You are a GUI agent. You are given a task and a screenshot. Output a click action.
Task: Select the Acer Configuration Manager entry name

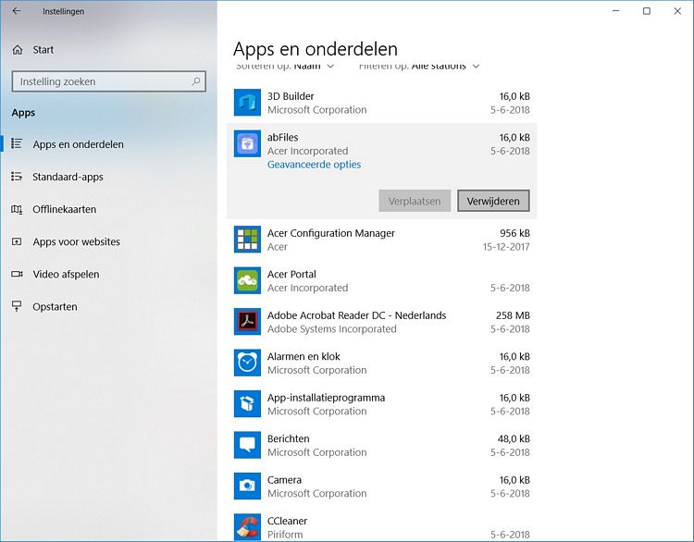tap(330, 233)
